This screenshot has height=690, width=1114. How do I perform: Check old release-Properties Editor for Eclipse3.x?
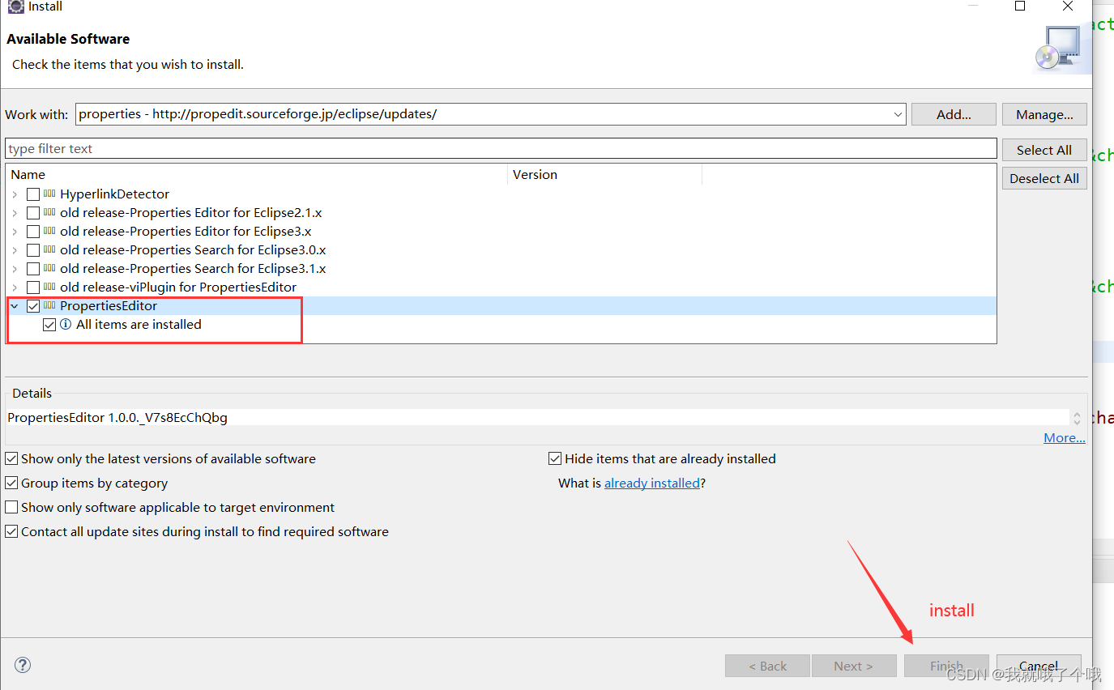click(33, 232)
